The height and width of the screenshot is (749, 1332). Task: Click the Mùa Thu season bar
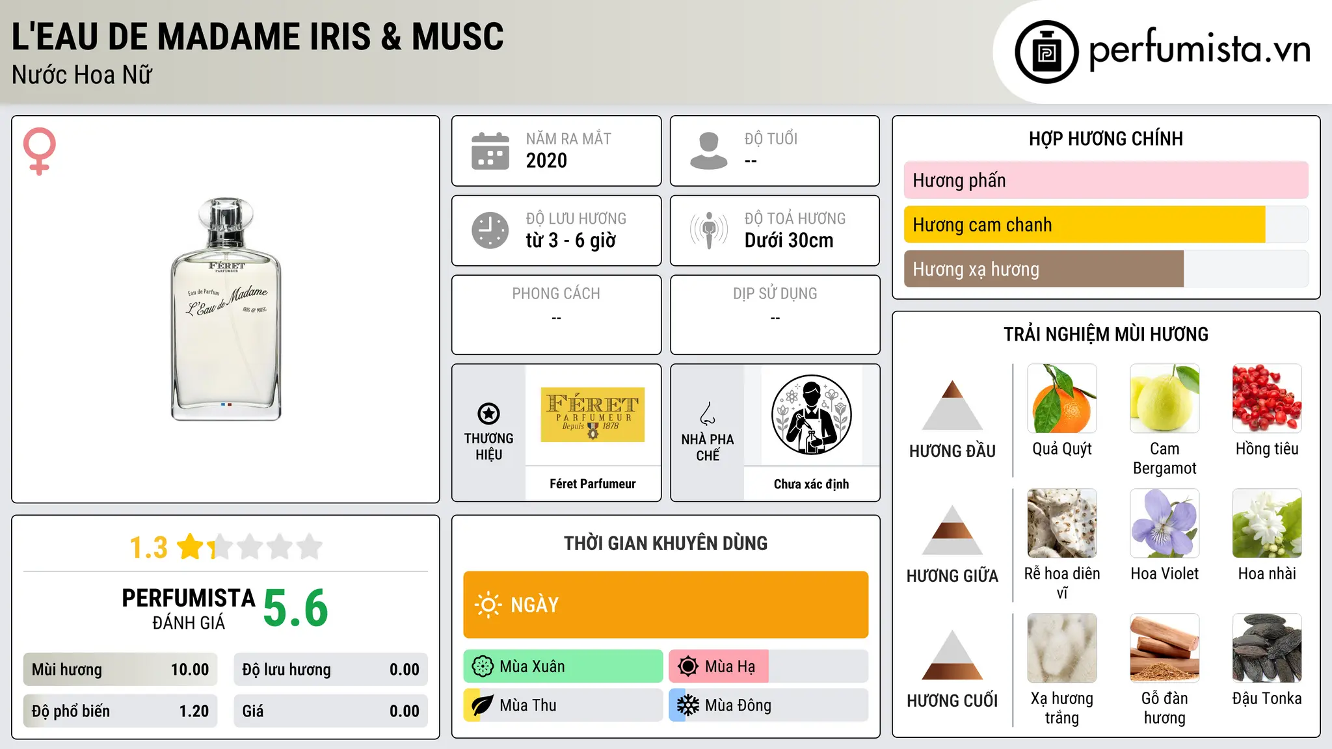coord(563,705)
